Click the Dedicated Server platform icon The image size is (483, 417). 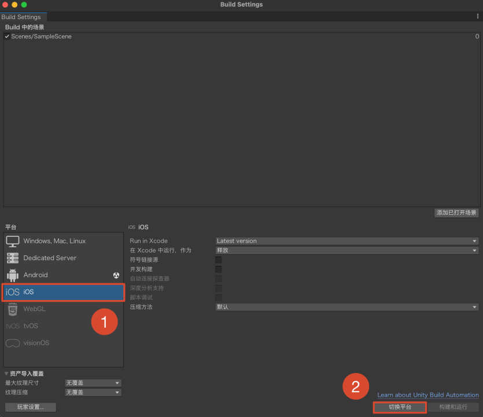click(x=13, y=258)
